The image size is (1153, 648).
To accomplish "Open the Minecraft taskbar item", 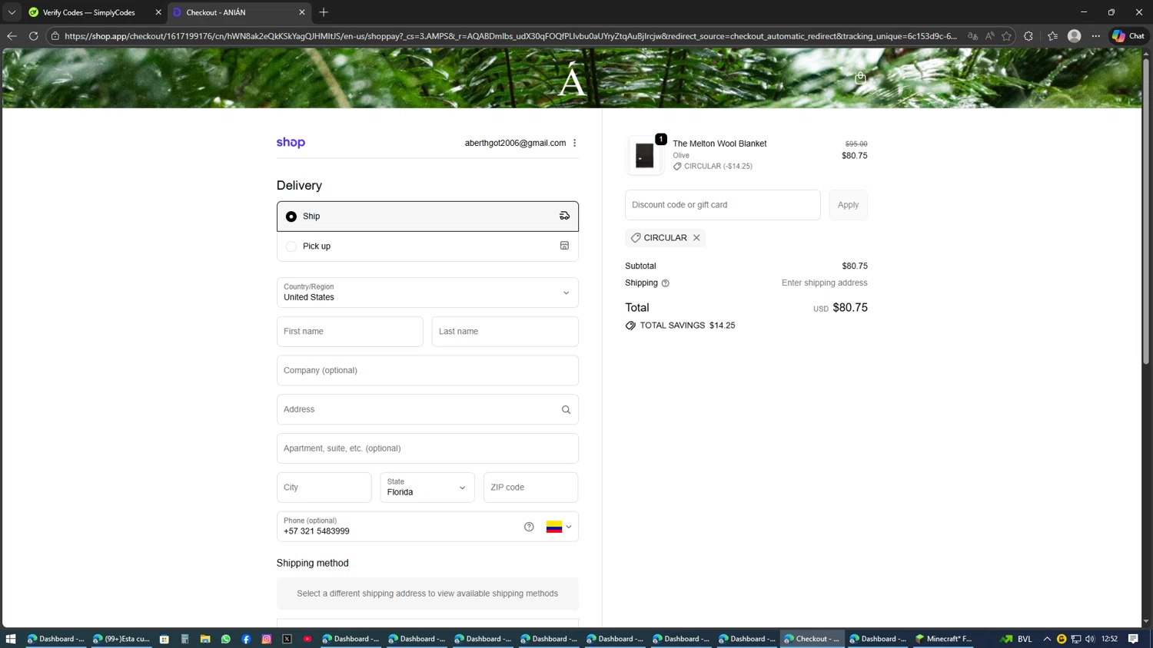I will (x=944, y=639).
